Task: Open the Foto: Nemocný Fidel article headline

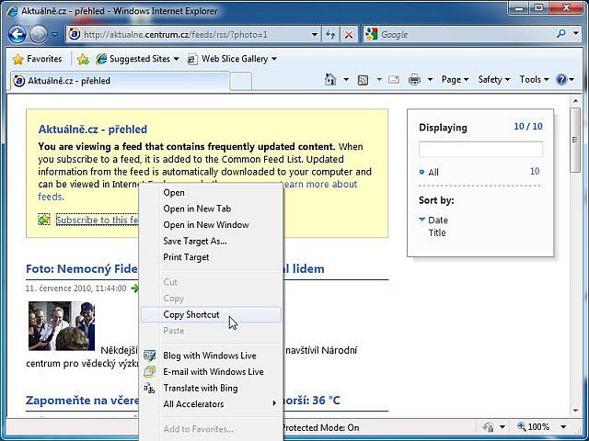Action: coord(82,269)
